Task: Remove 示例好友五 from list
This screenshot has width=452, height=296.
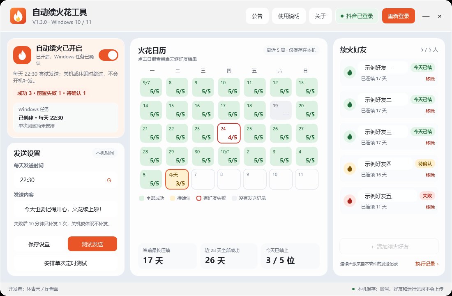Action: point(430,207)
